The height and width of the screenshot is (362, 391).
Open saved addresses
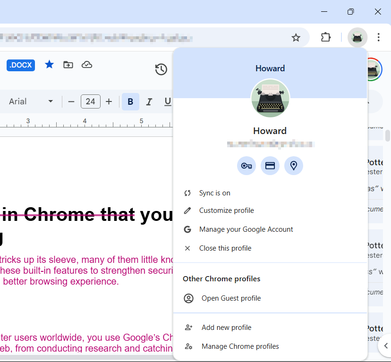294,166
